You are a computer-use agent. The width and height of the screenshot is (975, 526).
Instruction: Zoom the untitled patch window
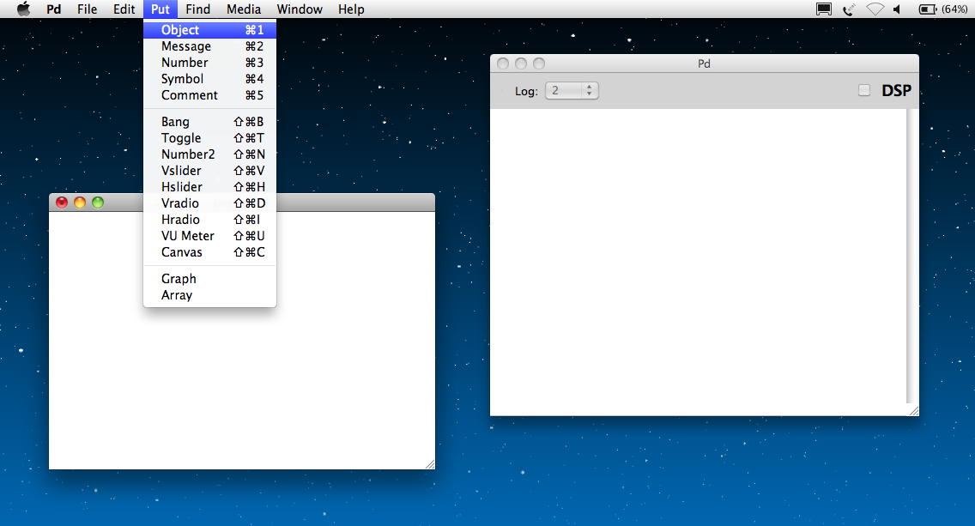98,203
